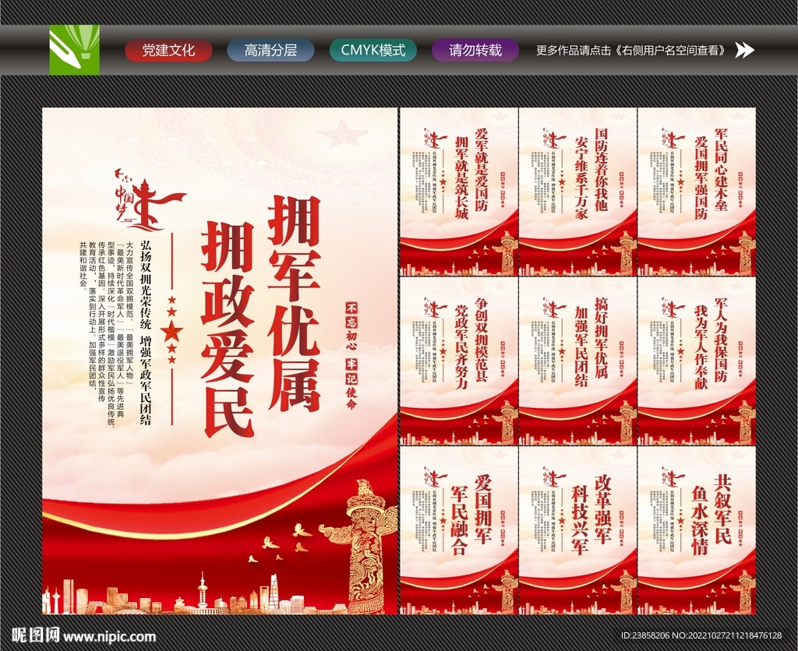
Task: Click the image ID text at bottom right
Action: coord(701,636)
